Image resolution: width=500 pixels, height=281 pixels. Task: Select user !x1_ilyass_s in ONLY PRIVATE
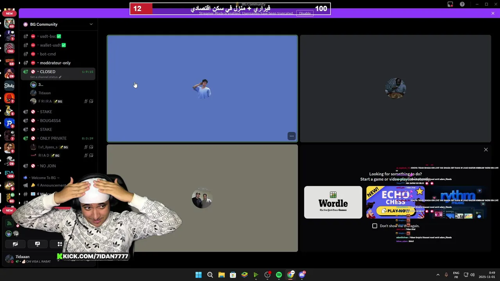62,147
